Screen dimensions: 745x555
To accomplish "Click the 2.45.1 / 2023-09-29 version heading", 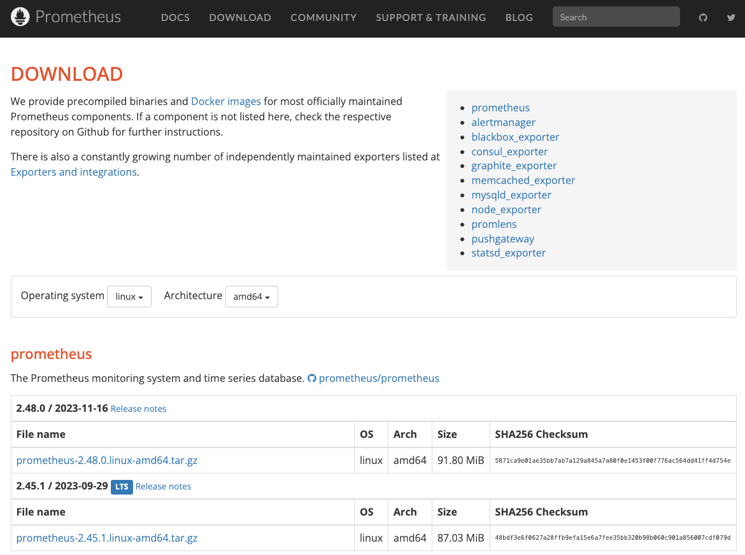I will 62,486.
